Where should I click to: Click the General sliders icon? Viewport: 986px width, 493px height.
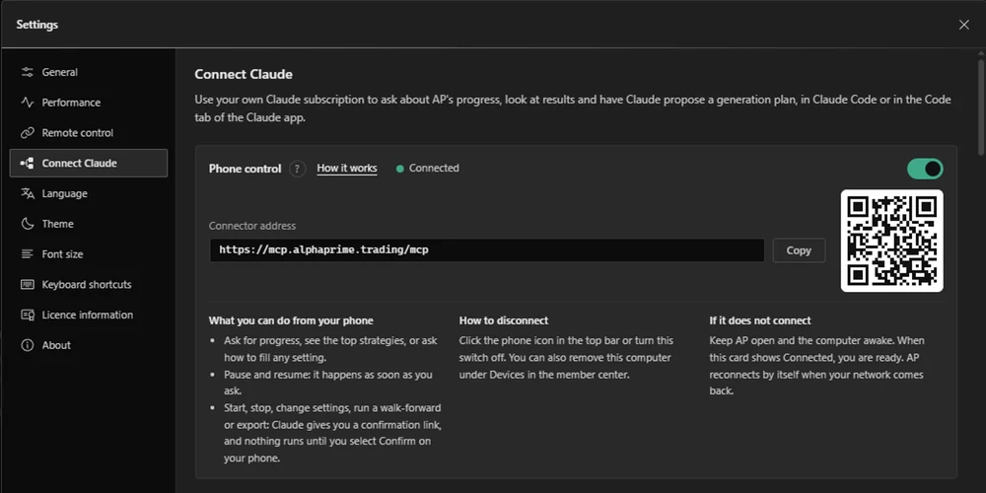[x=27, y=72]
